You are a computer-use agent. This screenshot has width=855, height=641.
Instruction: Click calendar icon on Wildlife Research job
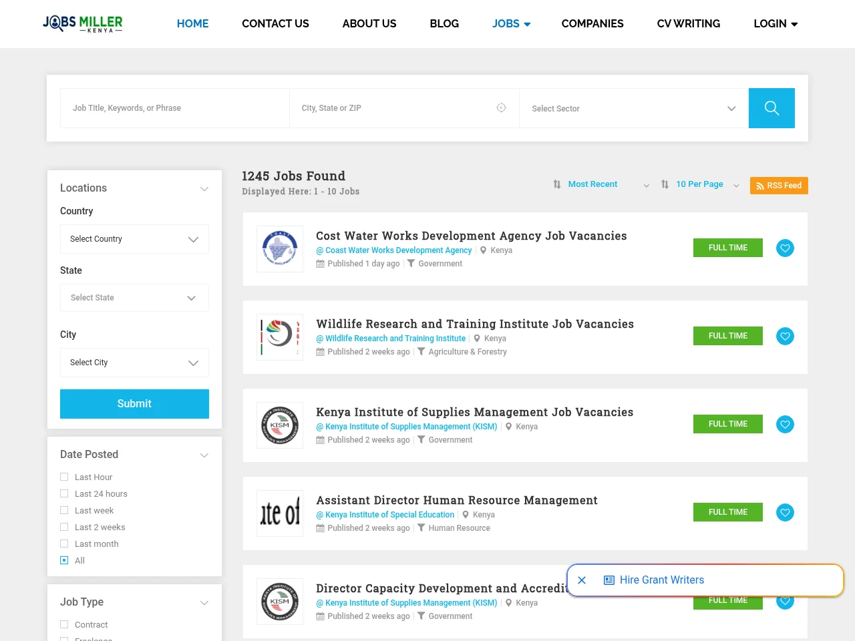[x=321, y=352]
